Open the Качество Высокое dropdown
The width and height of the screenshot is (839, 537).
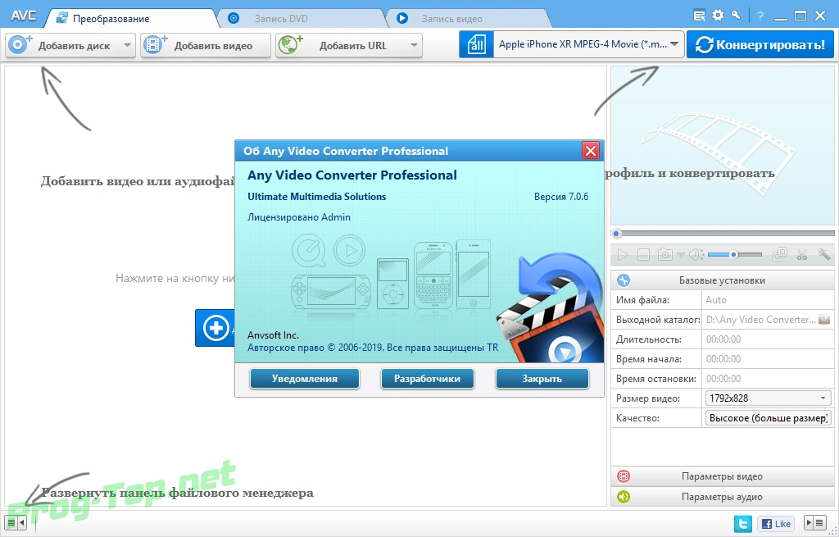coord(768,417)
